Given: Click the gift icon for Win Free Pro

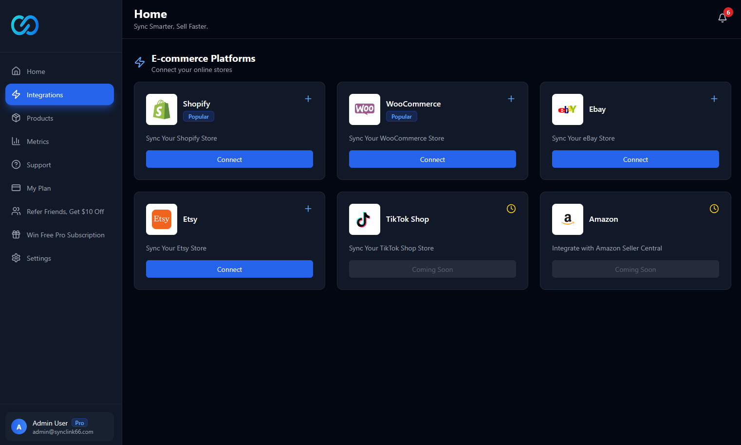Looking at the screenshot, I should click(x=16, y=234).
